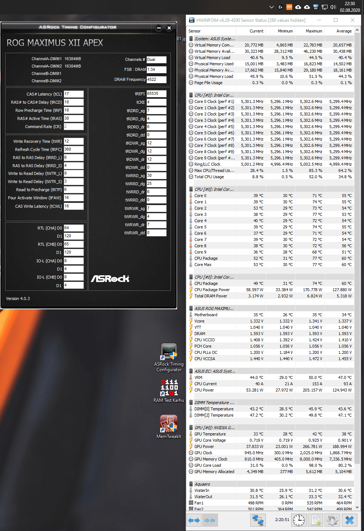Select the 'Virtual Memory Load' sensor row
This screenshot has height=531, width=364.
[x=270, y=58]
